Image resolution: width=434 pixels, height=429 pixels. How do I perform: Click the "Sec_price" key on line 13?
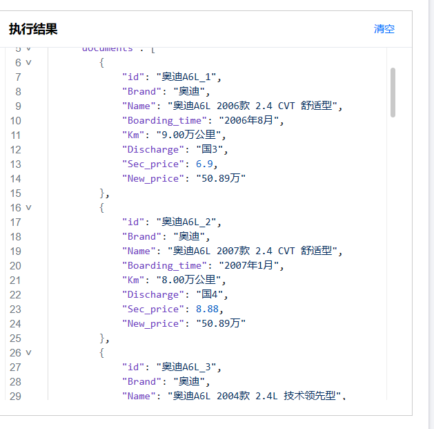[x=153, y=164]
